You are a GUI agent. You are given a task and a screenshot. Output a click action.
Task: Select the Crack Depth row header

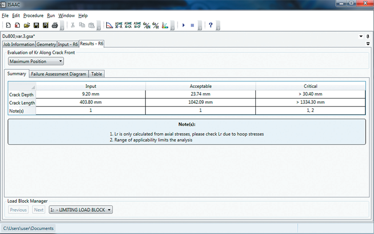point(22,95)
